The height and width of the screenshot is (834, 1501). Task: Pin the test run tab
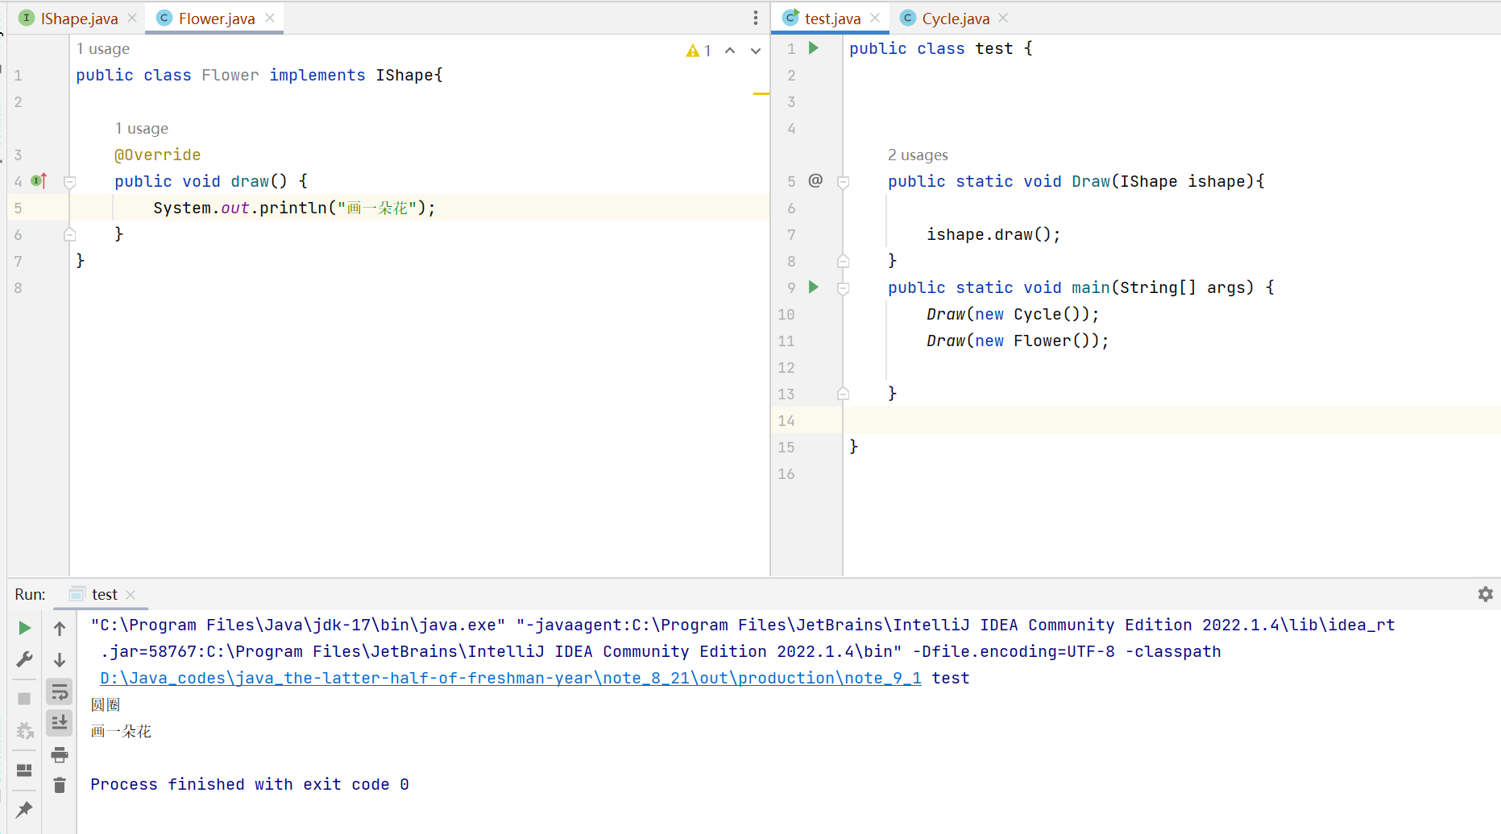click(x=24, y=809)
